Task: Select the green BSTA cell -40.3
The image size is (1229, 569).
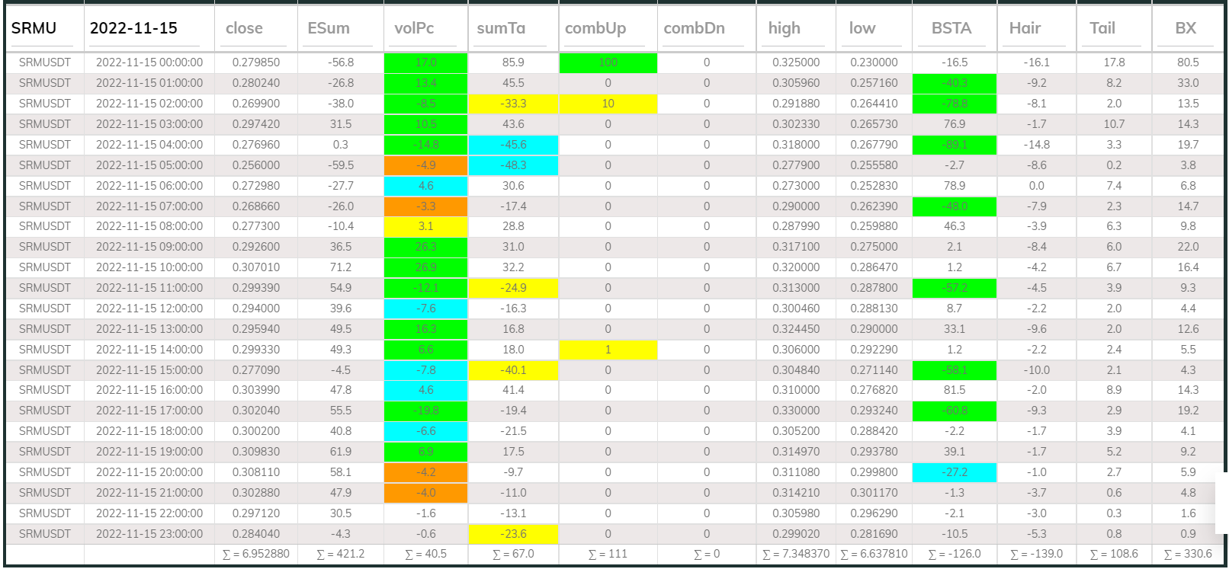Action: (x=955, y=83)
